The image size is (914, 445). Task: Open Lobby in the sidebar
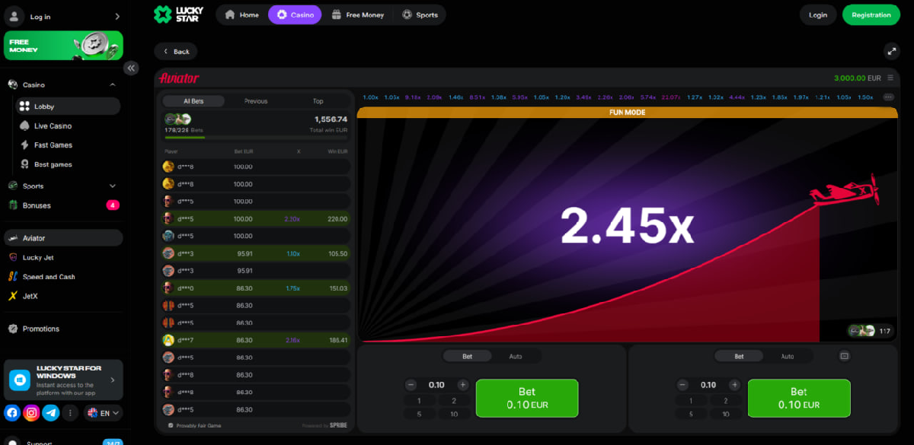pos(68,106)
